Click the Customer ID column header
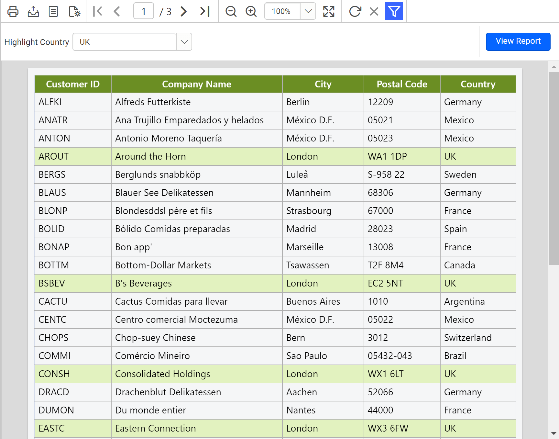559x439 pixels. click(73, 84)
